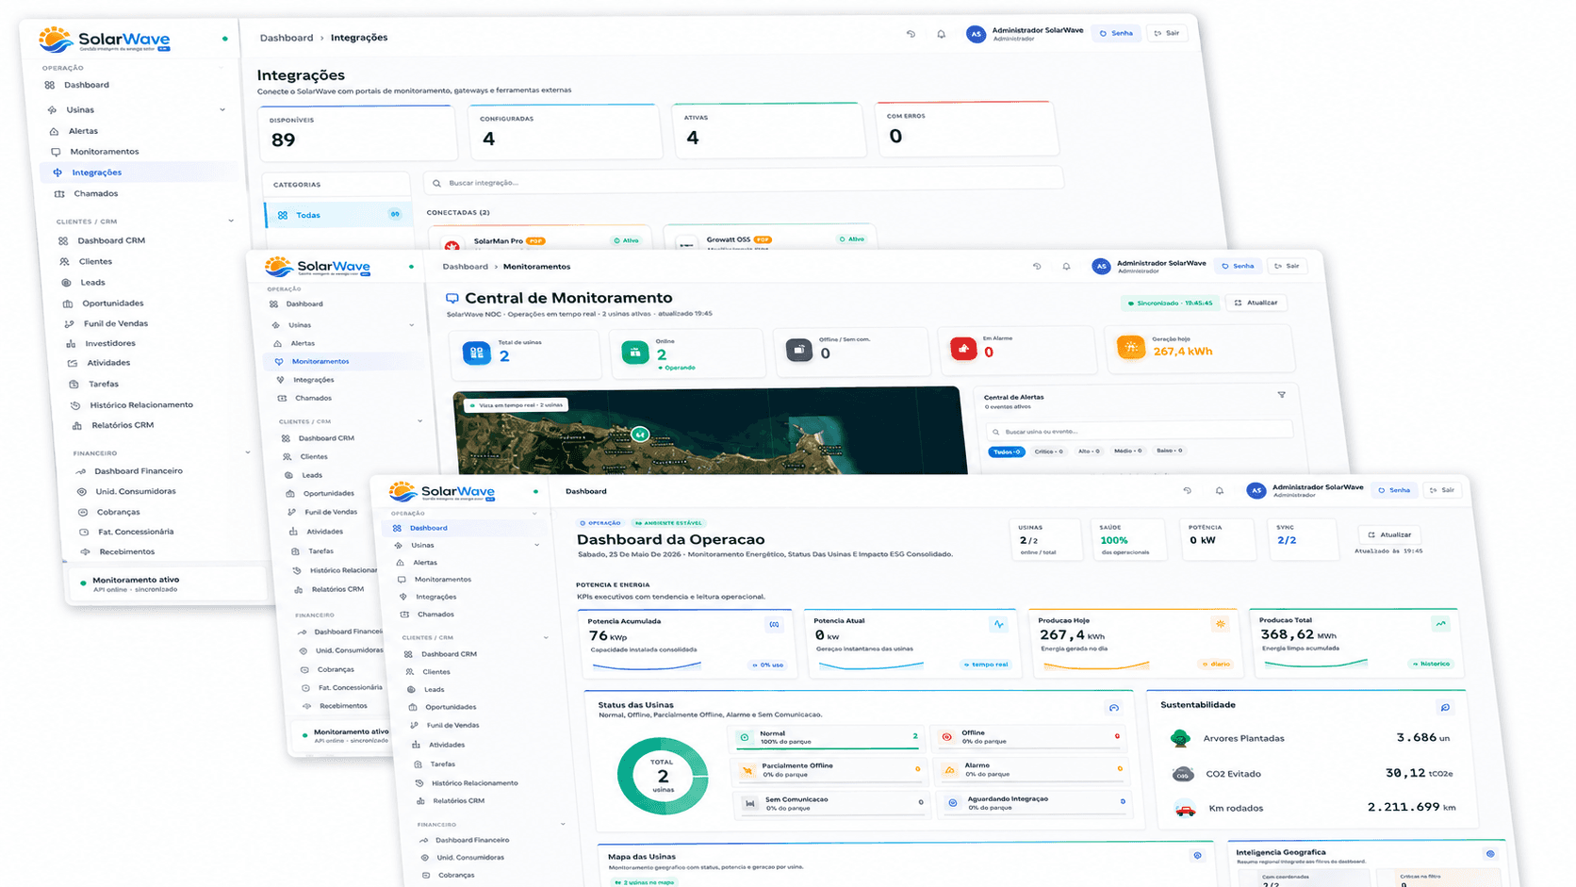Screen dimensions: 1576x887
Task: Select the Alto filter chip in Central de Alertas
Action: click(1089, 452)
